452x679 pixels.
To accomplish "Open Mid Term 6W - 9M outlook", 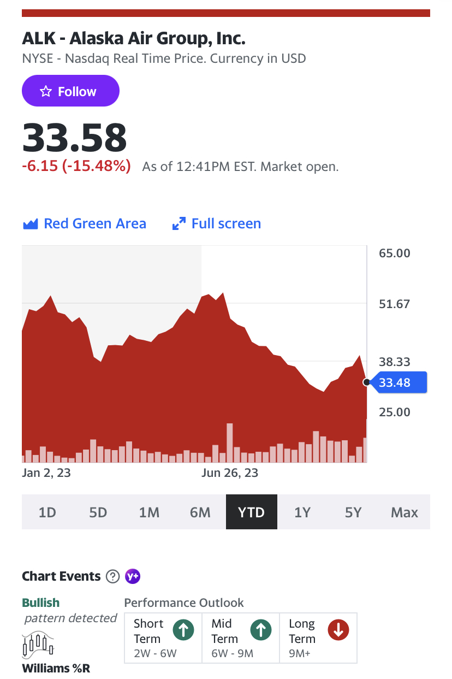I will click(241, 638).
